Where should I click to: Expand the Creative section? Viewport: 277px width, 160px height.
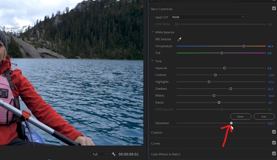click(x=156, y=133)
